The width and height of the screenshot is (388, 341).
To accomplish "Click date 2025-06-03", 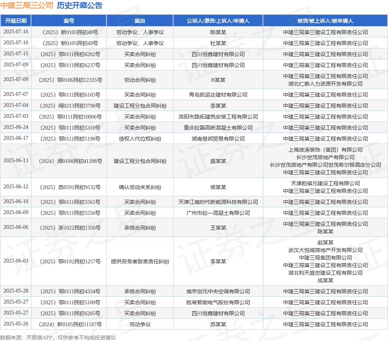I will 16,261.
